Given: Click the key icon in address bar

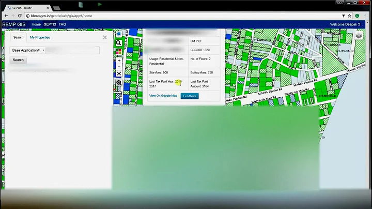Looking at the screenshot, I should pyautogui.click(x=343, y=16).
